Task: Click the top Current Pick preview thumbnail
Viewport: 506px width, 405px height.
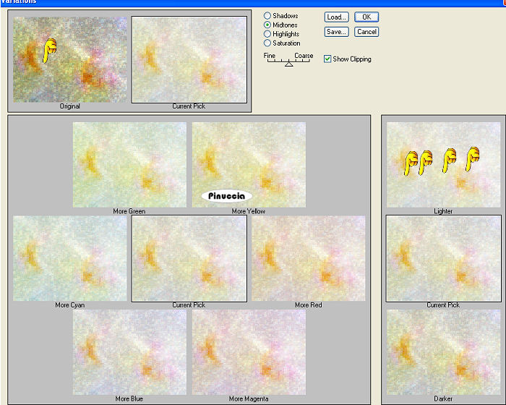Action: click(189, 60)
